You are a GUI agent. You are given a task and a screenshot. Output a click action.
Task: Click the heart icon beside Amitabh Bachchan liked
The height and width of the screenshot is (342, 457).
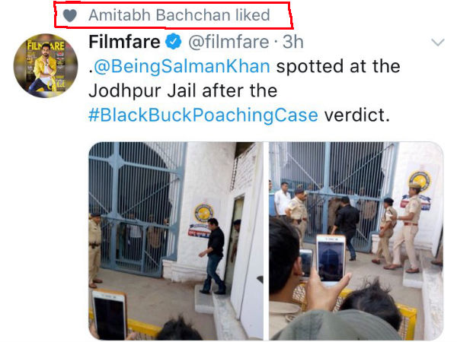pyautogui.click(x=70, y=15)
